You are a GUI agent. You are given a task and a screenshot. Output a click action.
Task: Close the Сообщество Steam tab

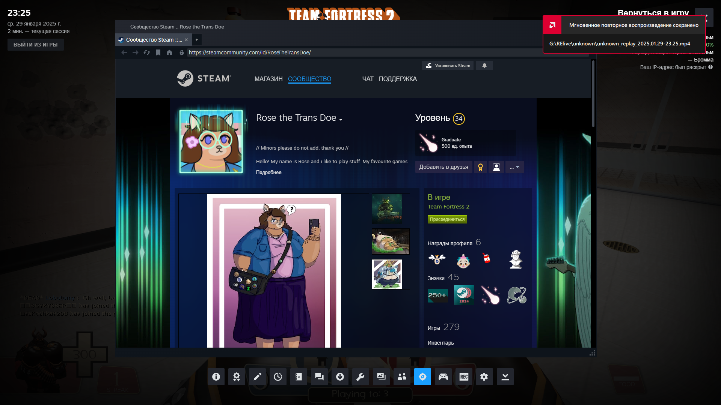pyautogui.click(x=186, y=40)
